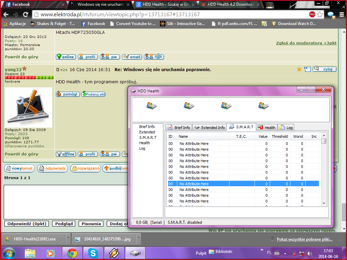Click the pomógł button
The height and width of the screenshot is (260, 347).
coord(68,94)
